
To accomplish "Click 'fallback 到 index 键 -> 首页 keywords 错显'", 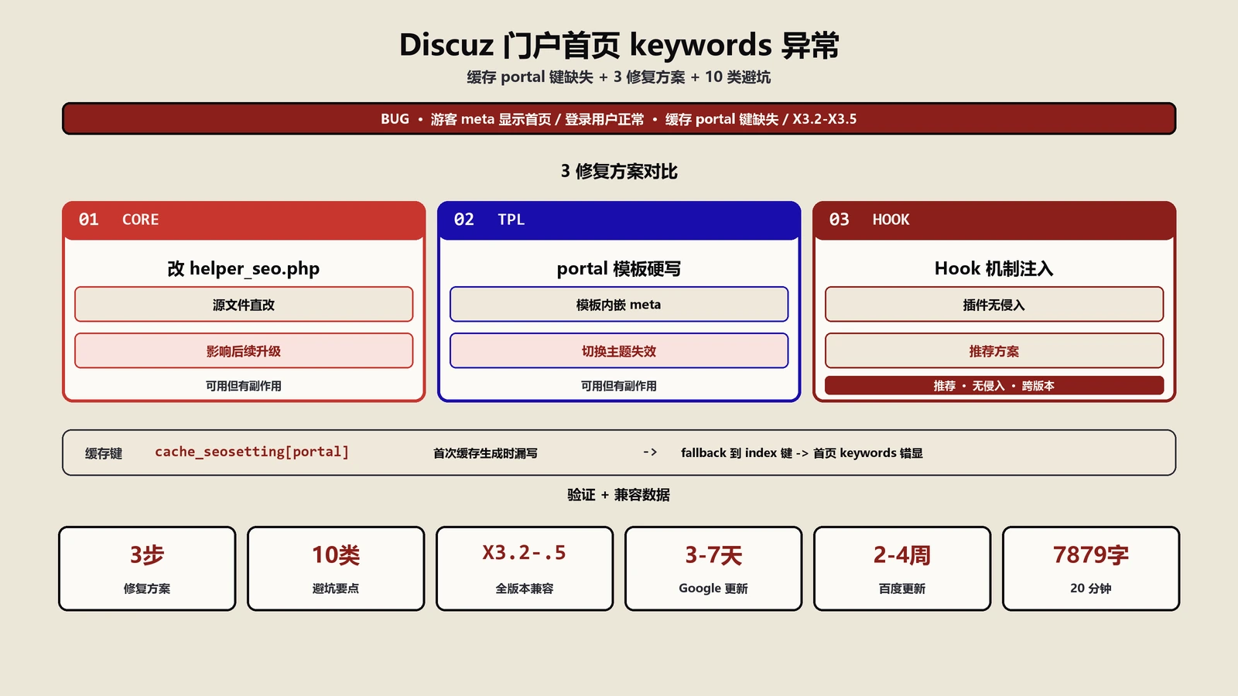I will click(802, 453).
